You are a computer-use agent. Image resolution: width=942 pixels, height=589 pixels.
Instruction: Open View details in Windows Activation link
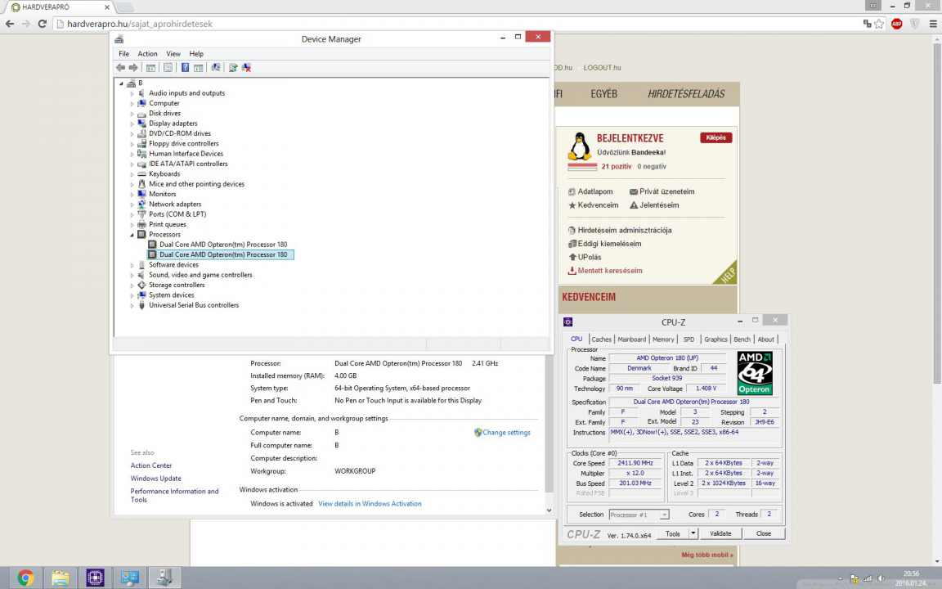[370, 504]
